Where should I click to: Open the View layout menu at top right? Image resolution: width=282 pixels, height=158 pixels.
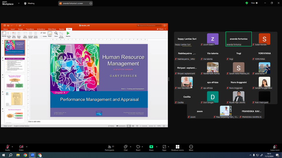(x=254, y=3)
